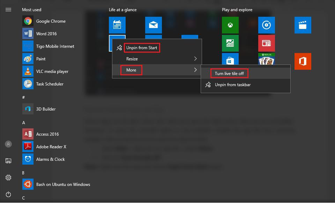Image resolution: width=335 pixels, height=203 pixels.
Task: Open Alarms & Clock icon
Action: [x=28, y=159]
